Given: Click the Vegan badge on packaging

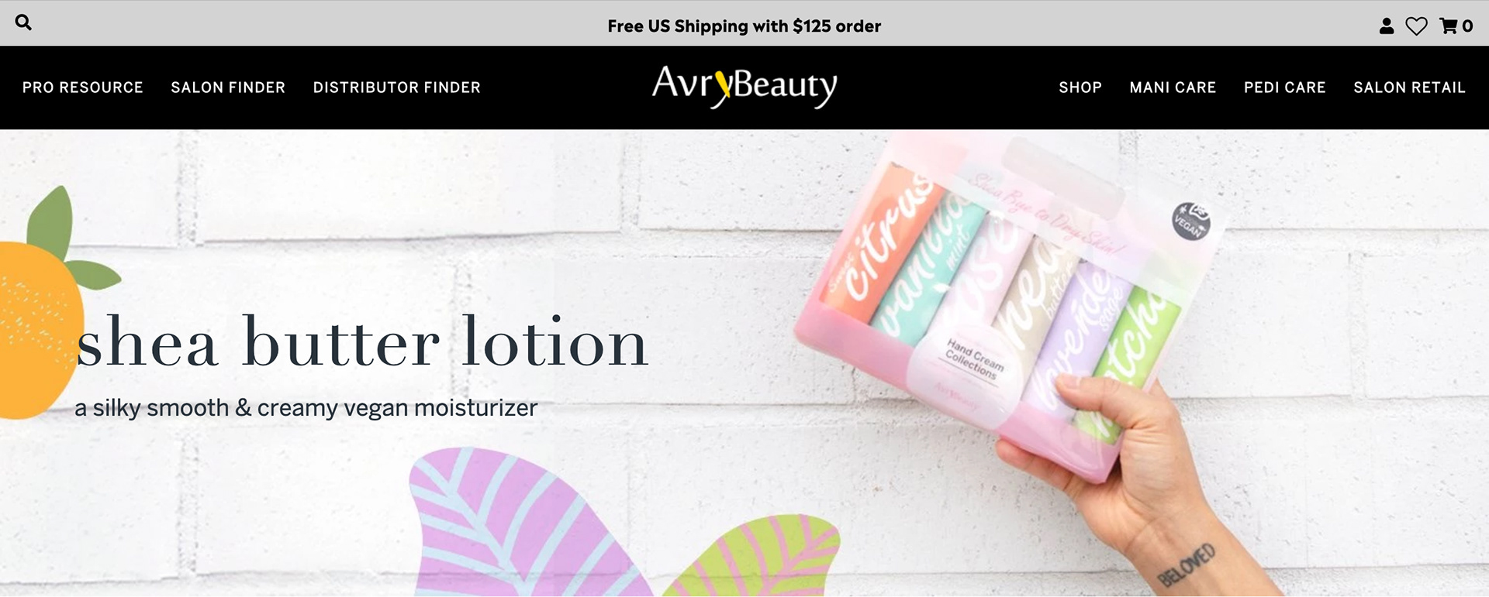Looking at the screenshot, I should click(1190, 221).
